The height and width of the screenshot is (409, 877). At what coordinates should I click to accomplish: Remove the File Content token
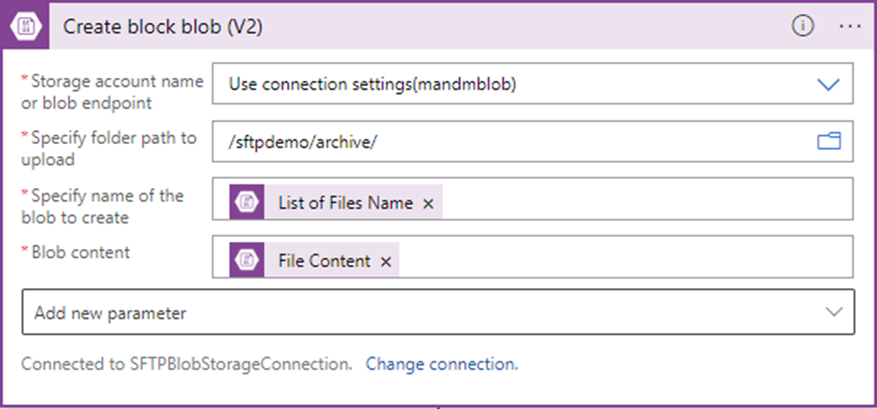pos(385,262)
